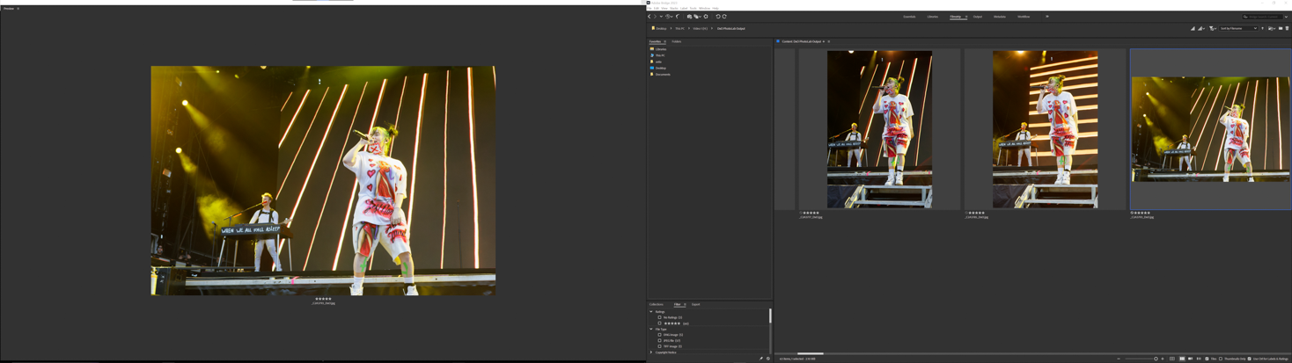
Task: Click the delete item trash icon
Action: [1287, 28]
